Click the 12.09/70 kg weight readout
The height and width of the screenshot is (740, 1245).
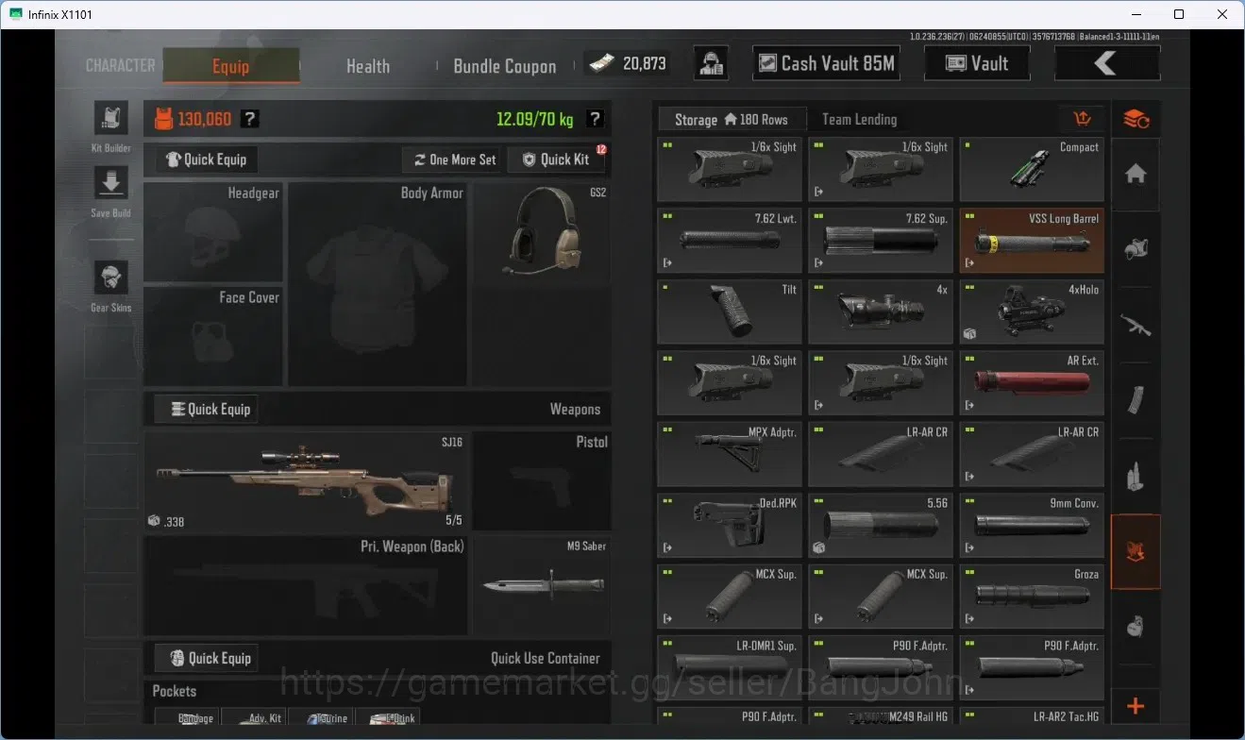tap(535, 119)
